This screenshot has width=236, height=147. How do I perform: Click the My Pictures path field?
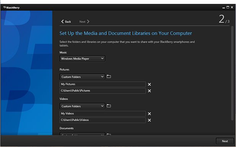(x=103, y=84)
